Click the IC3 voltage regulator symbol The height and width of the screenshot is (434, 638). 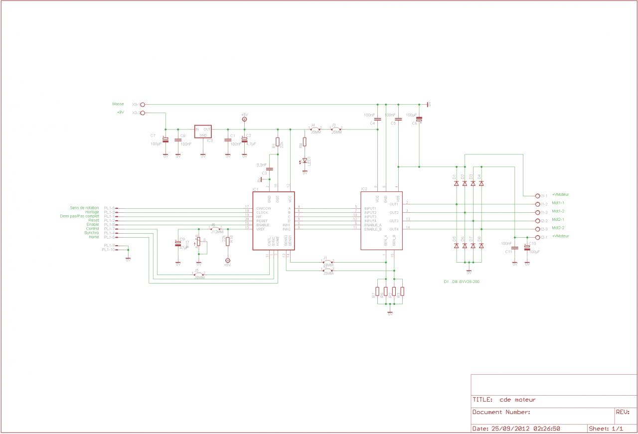(x=203, y=132)
